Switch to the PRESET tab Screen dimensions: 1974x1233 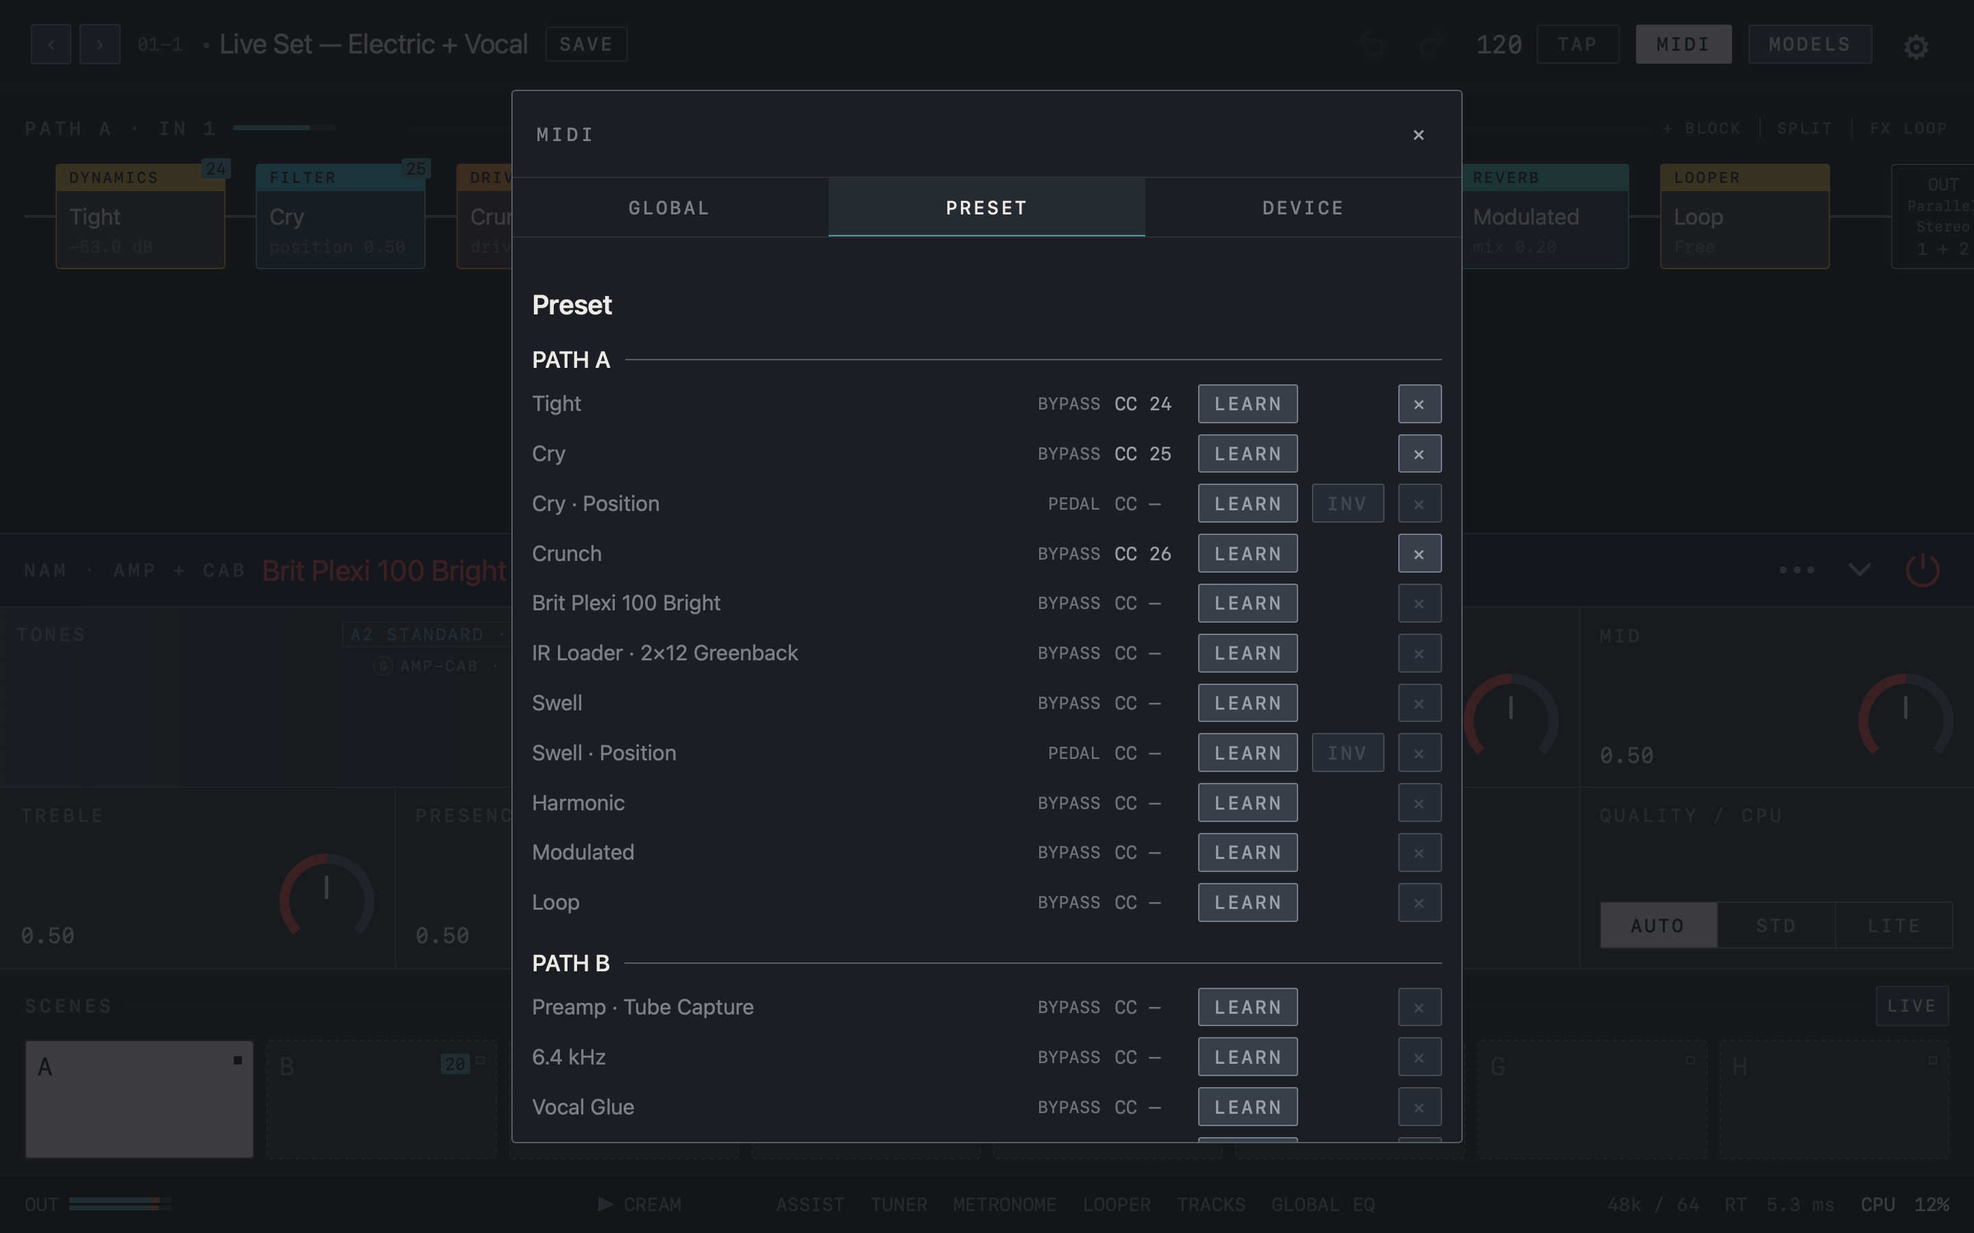click(x=986, y=208)
